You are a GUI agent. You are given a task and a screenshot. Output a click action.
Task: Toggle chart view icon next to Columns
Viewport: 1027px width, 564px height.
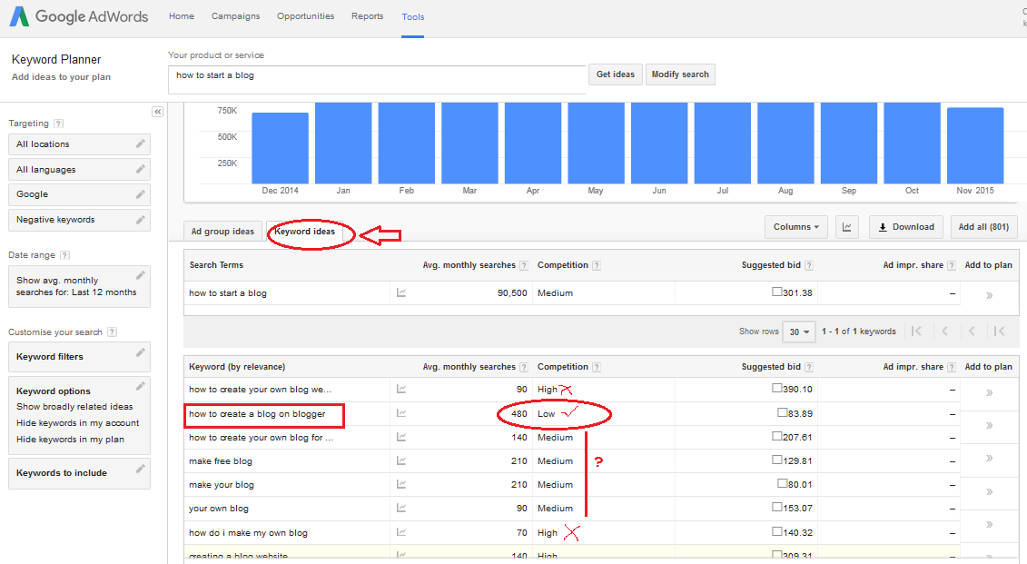(847, 227)
